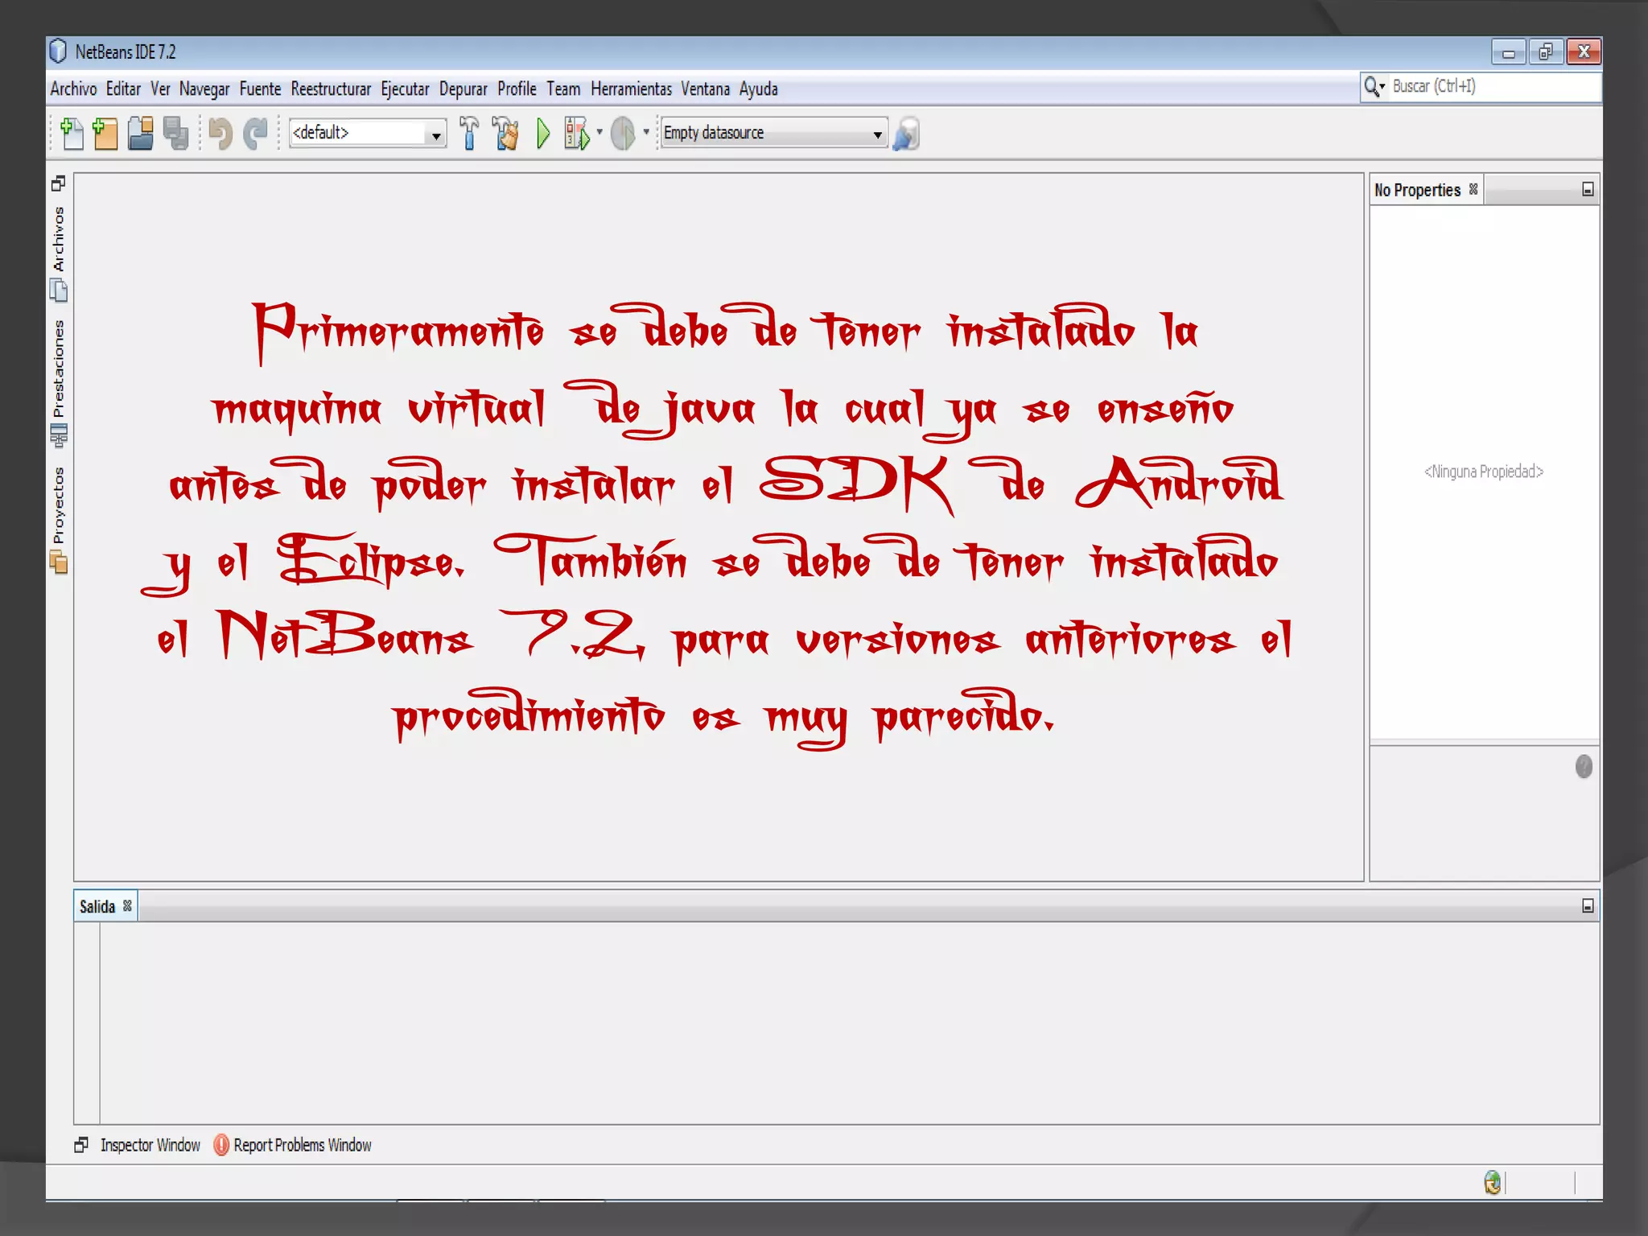Close the Salida output tab

click(127, 906)
